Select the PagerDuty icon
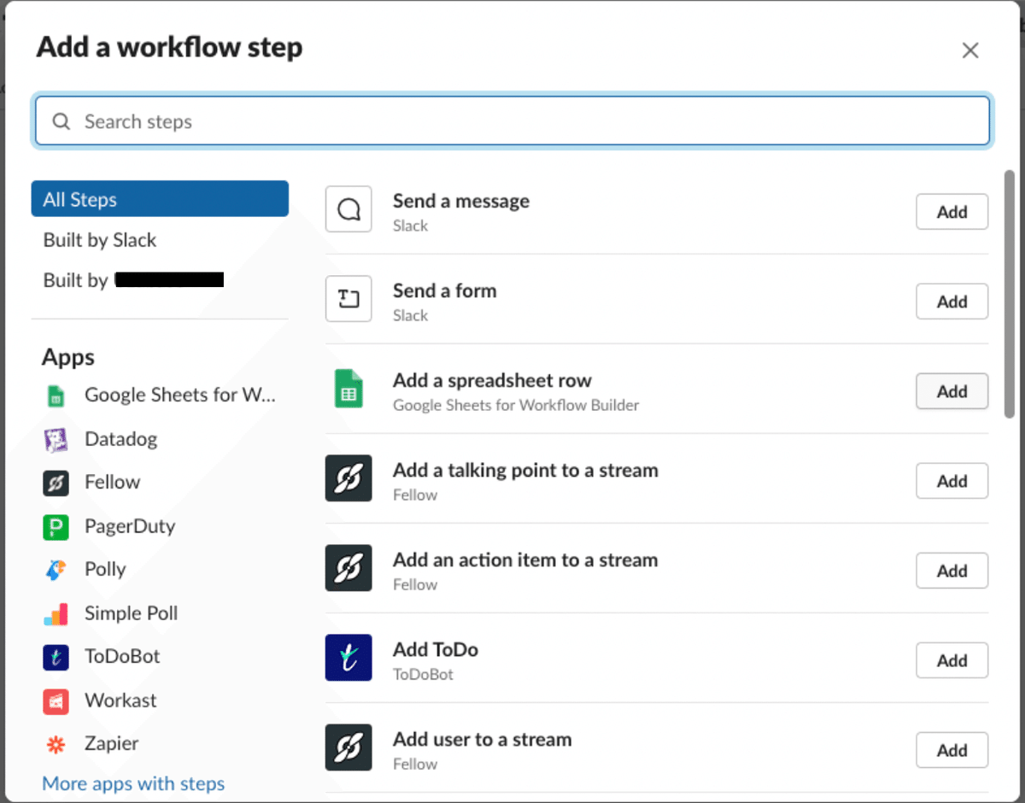Image resolution: width=1025 pixels, height=803 pixels. [x=56, y=526]
